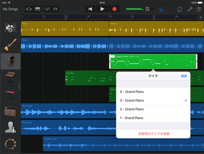Select the Tambourine track icon

pyautogui.click(x=11, y=144)
